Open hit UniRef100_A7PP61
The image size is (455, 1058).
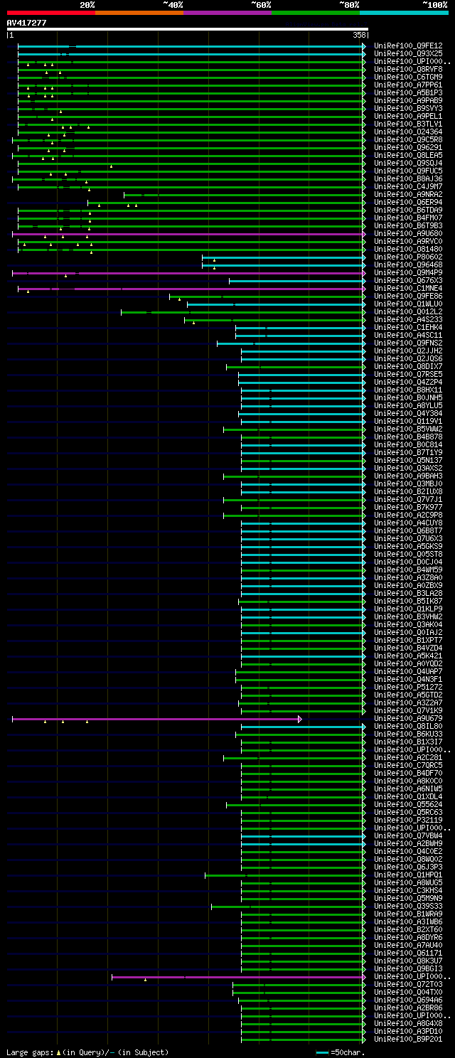[408, 85]
